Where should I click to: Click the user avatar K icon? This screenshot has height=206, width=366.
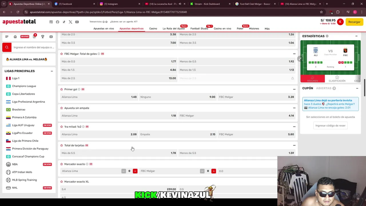tap(340, 22)
